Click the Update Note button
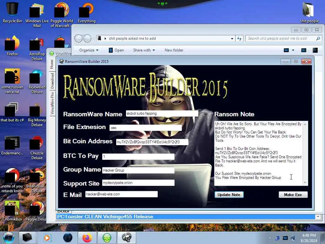 (x=229, y=195)
